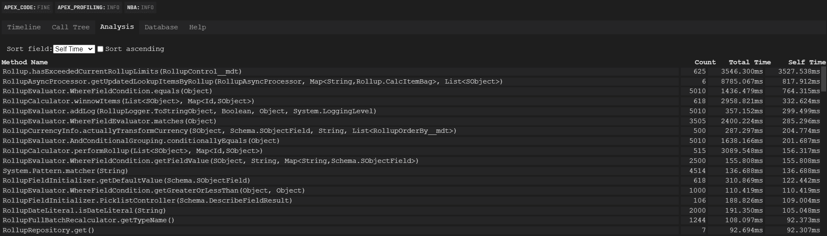Click the Total Time column header
Viewport: 827px width, 236px height.
pyautogui.click(x=750, y=62)
